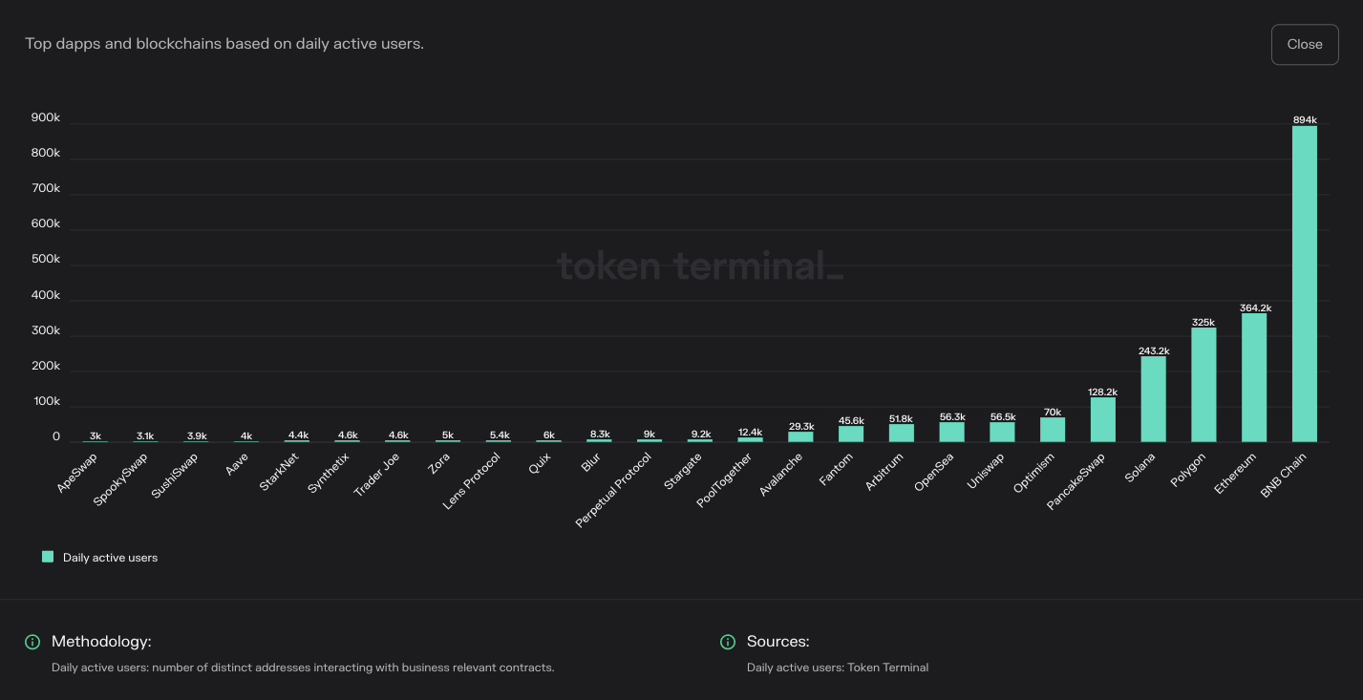The width and height of the screenshot is (1363, 700).
Task: Click the Close button
Action: 1305,45
